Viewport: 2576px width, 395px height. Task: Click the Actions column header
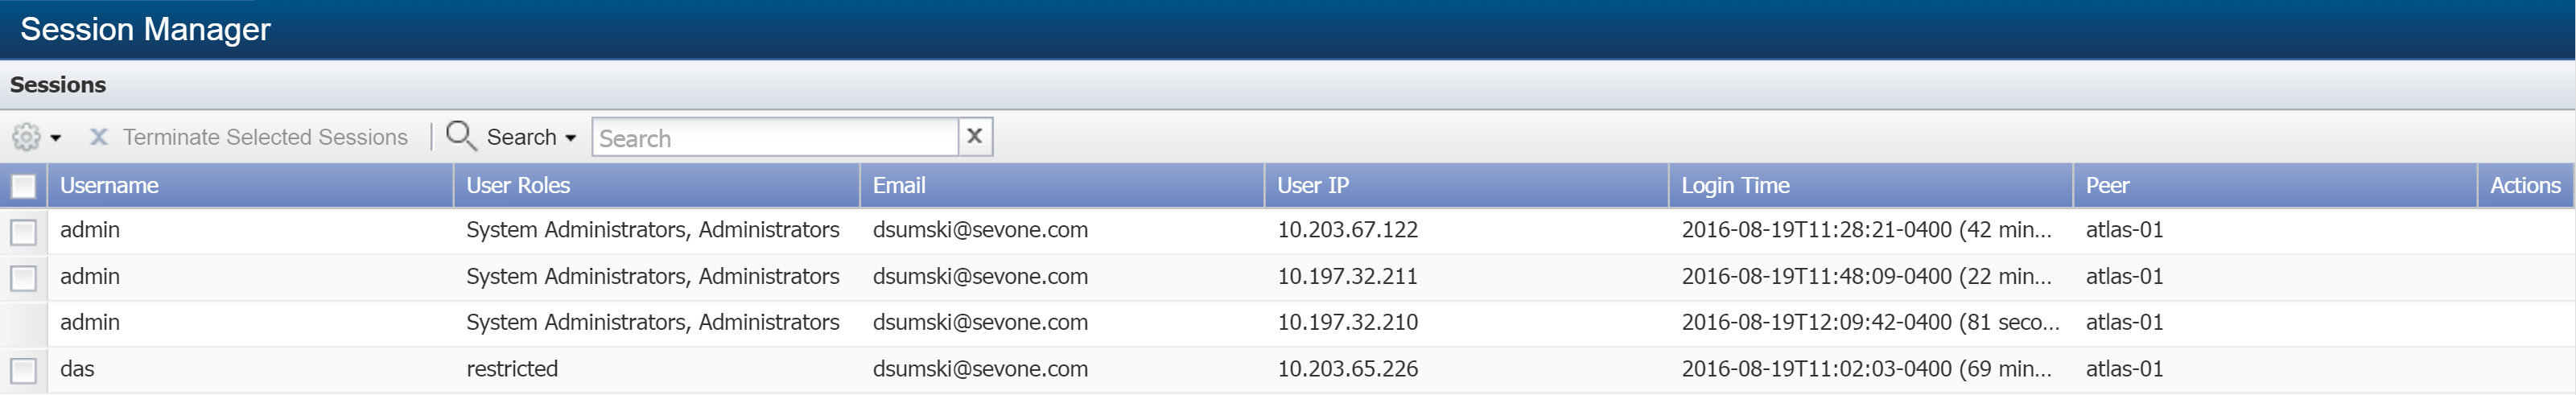[2525, 186]
